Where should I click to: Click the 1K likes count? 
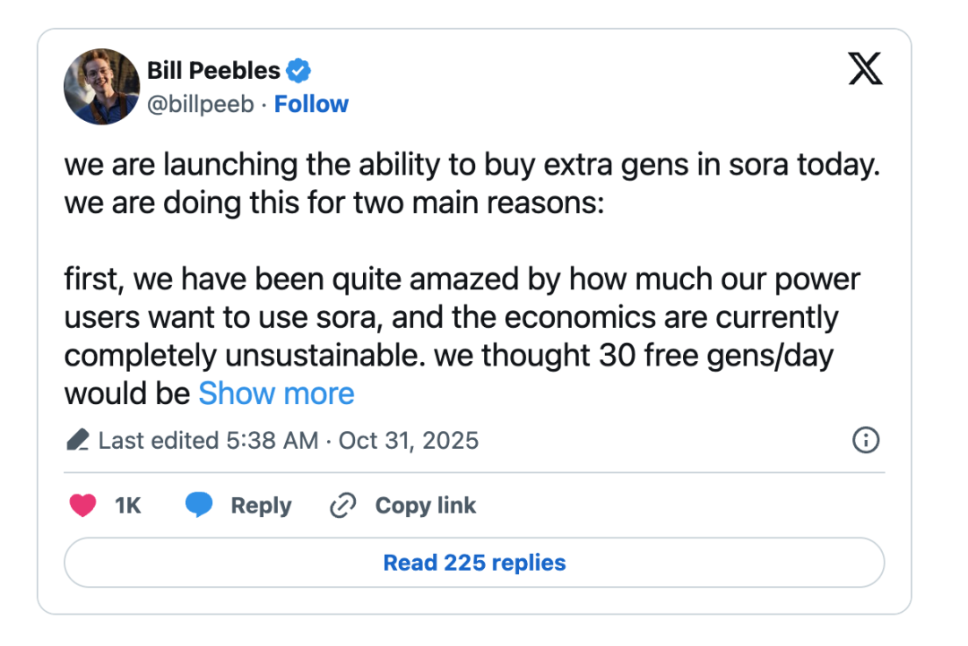coord(128,505)
